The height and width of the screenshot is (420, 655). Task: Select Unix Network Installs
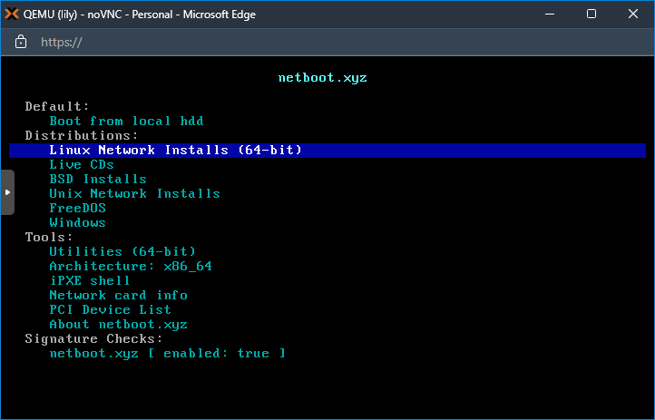[134, 194]
